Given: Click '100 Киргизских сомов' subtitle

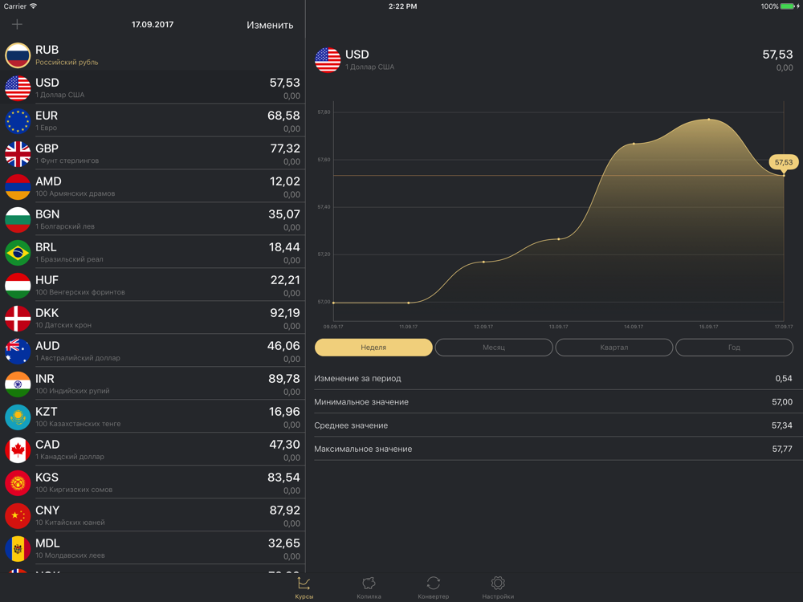Looking at the screenshot, I should tap(74, 490).
